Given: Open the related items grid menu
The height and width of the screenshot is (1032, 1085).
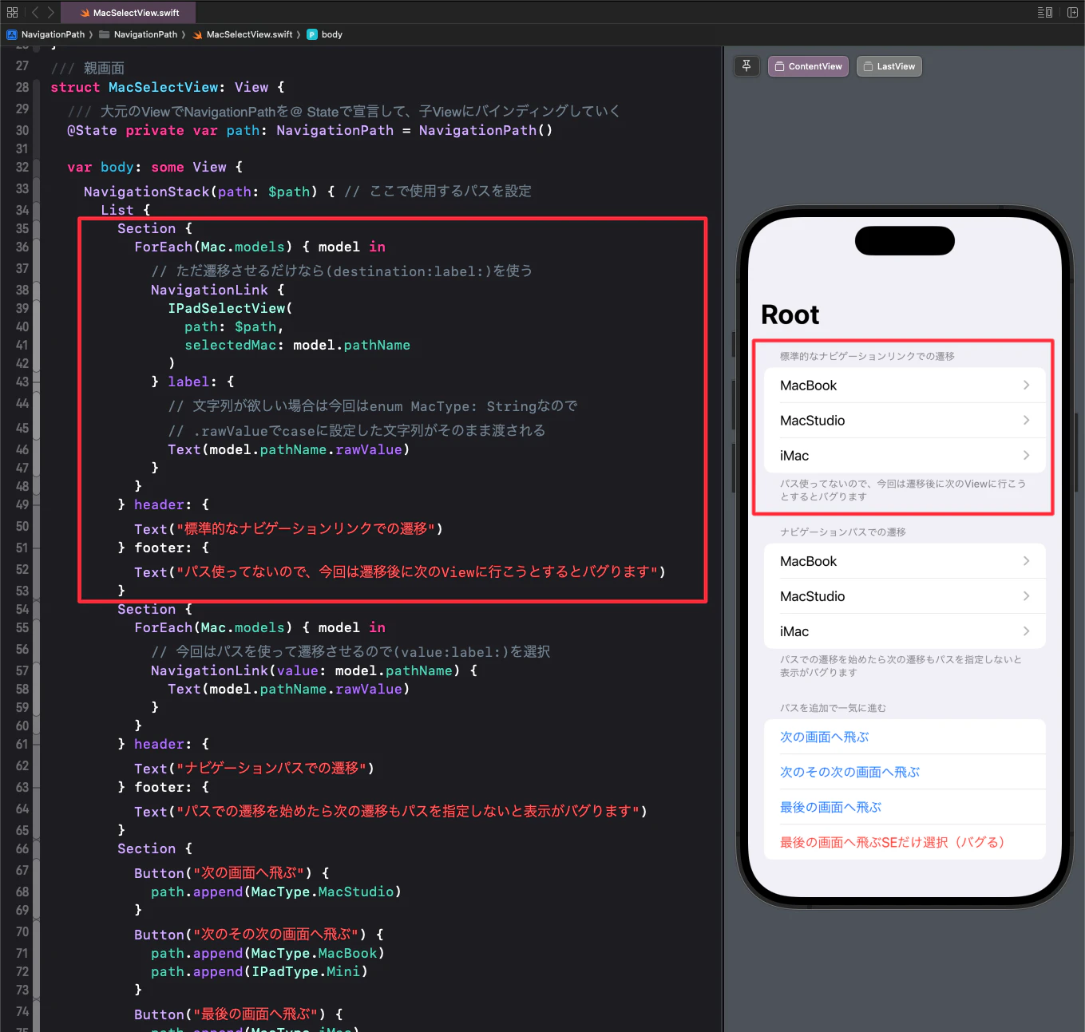Looking at the screenshot, I should [12, 12].
